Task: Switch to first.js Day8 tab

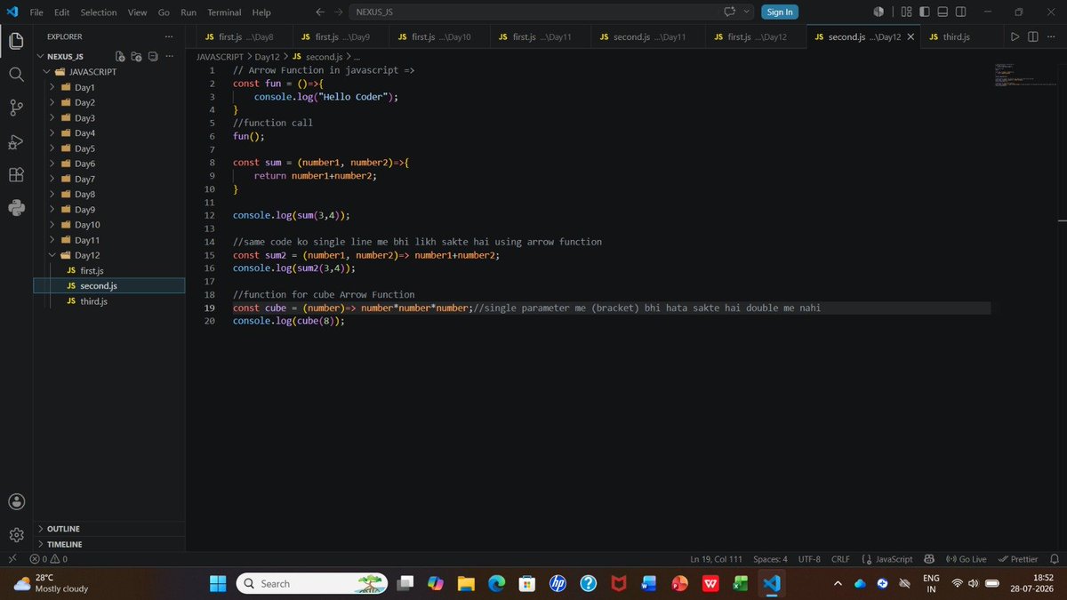Action: coord(242,37)
